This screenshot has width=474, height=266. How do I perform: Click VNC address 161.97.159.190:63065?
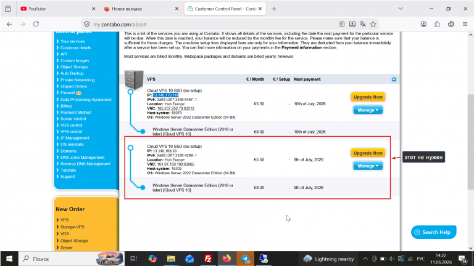tap(176, 164)
